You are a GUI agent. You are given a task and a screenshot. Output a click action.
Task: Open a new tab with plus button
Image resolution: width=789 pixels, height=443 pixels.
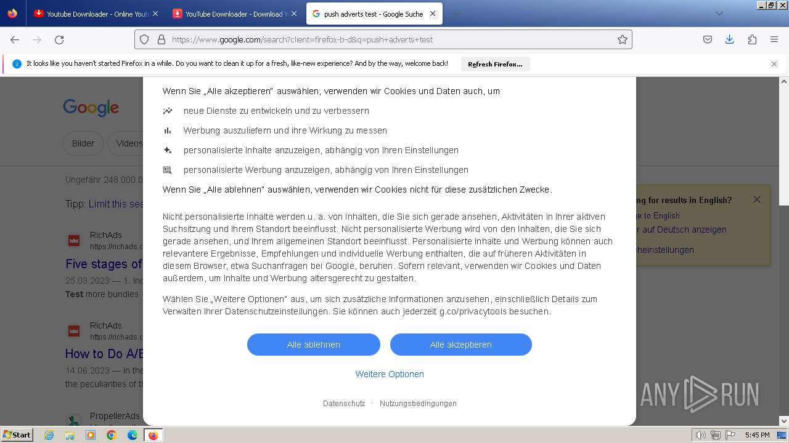pyautogui.click(x=456, y=14)
